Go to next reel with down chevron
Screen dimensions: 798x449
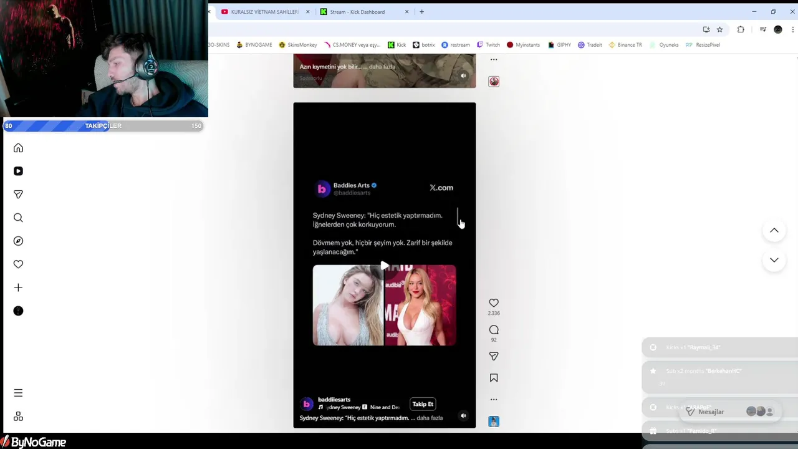774,260
